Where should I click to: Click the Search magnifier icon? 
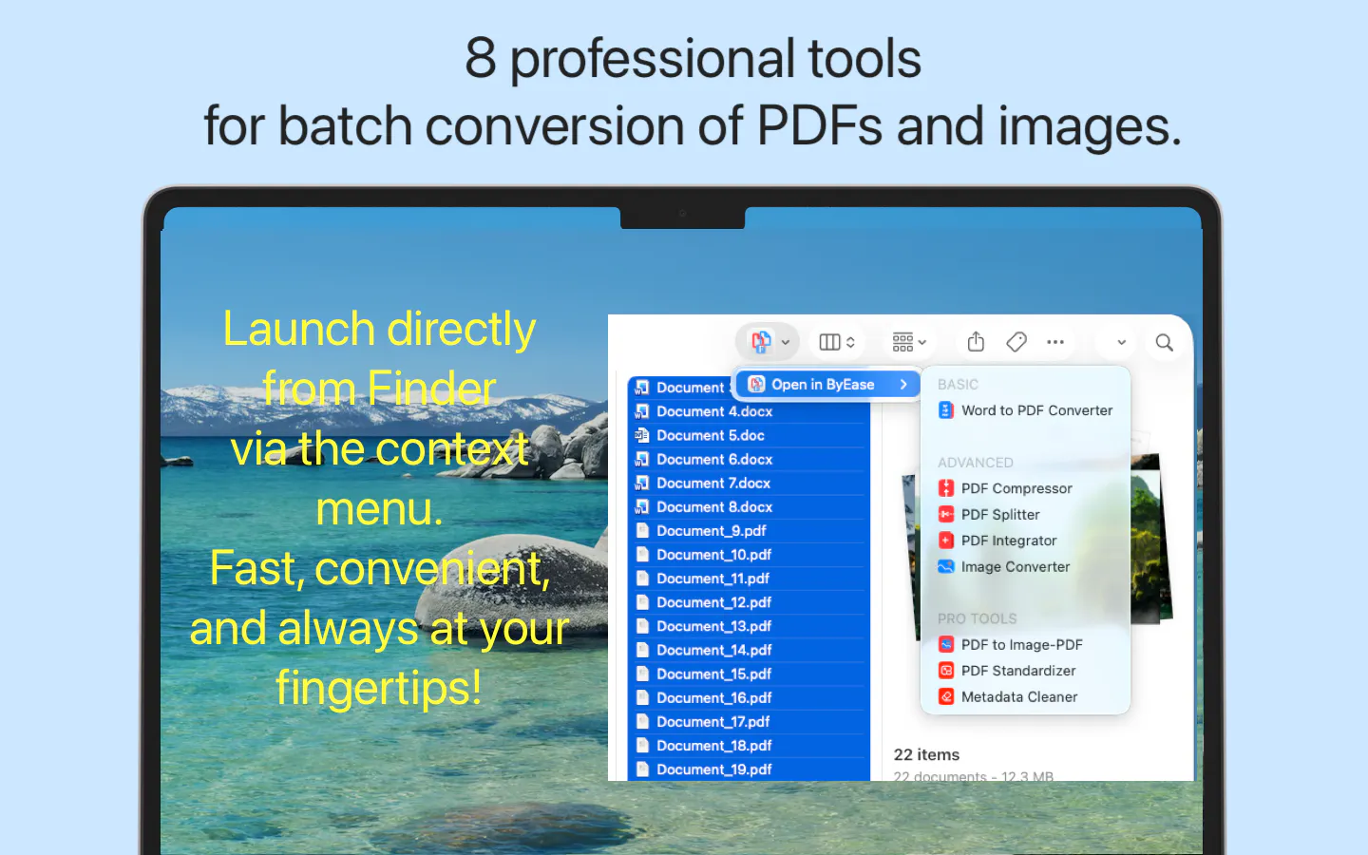tap(1164, 342)
